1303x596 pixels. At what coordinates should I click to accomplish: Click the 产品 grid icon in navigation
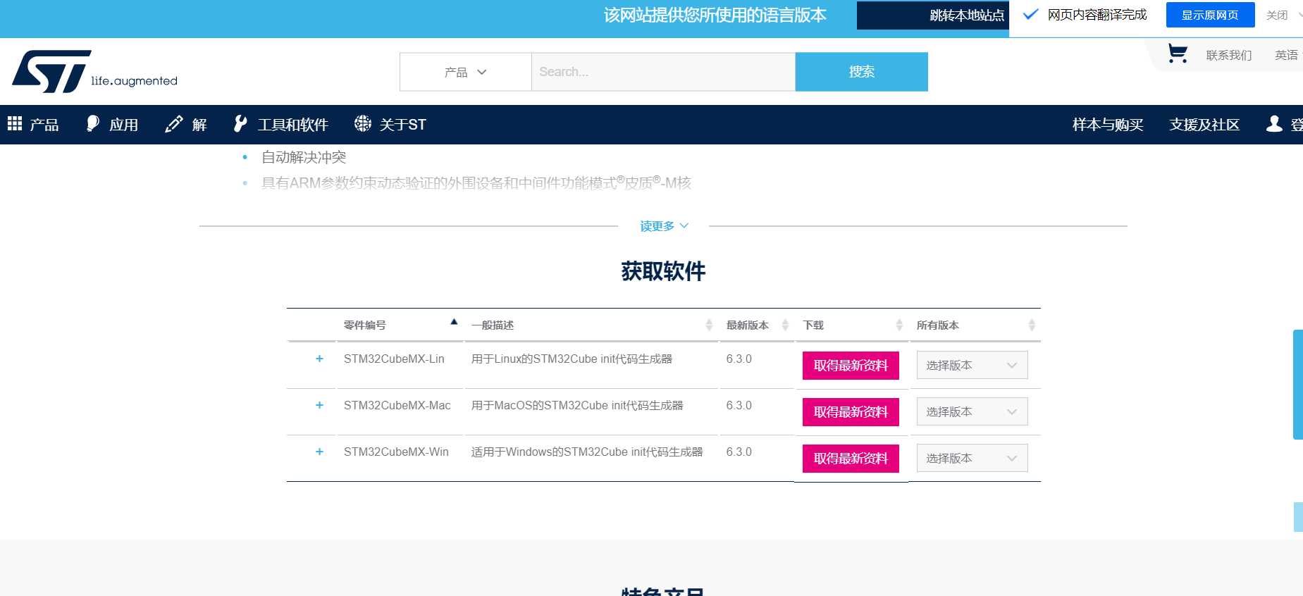point(15,124)
